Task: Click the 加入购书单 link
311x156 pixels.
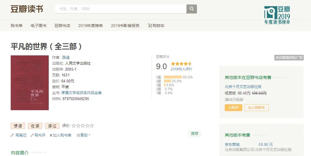Action: (62, 135)
